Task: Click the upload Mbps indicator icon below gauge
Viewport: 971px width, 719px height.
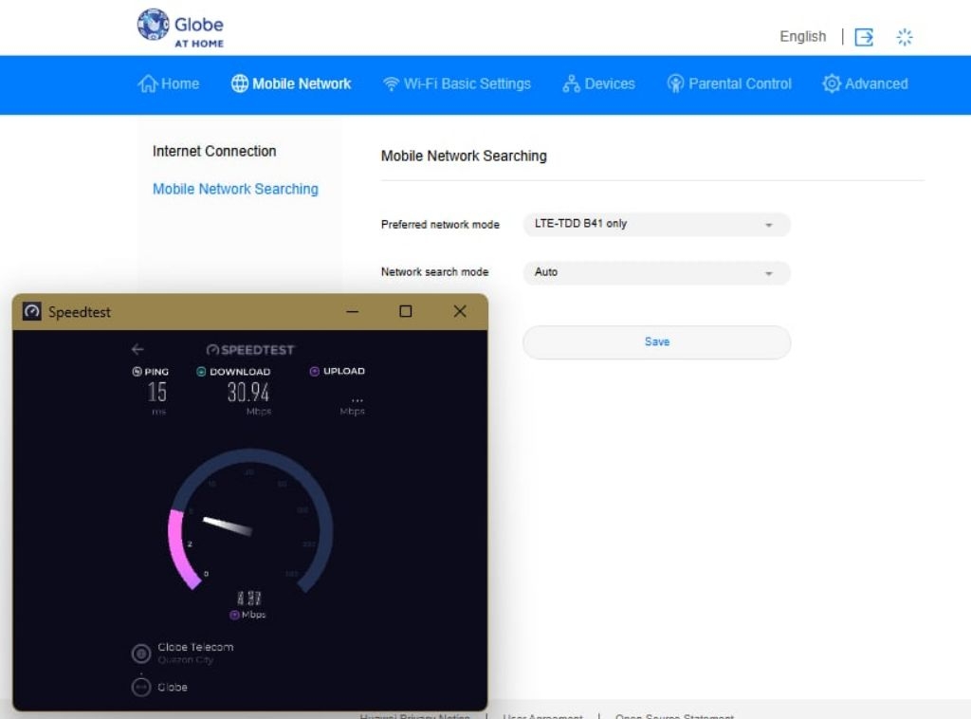Action: pyautogui.click(x=235, y=615)
